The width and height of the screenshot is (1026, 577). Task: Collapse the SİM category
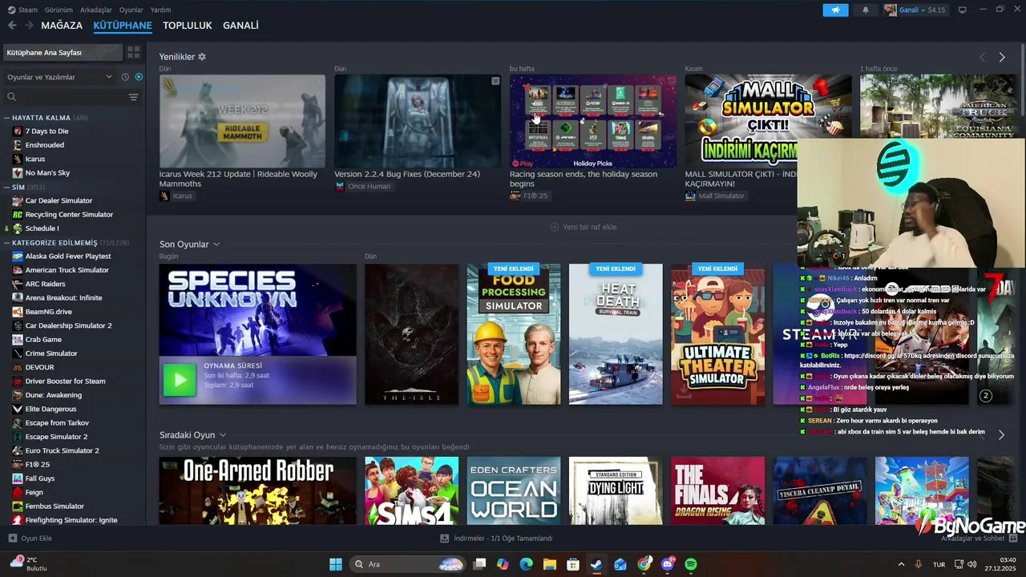pos(7,187)
